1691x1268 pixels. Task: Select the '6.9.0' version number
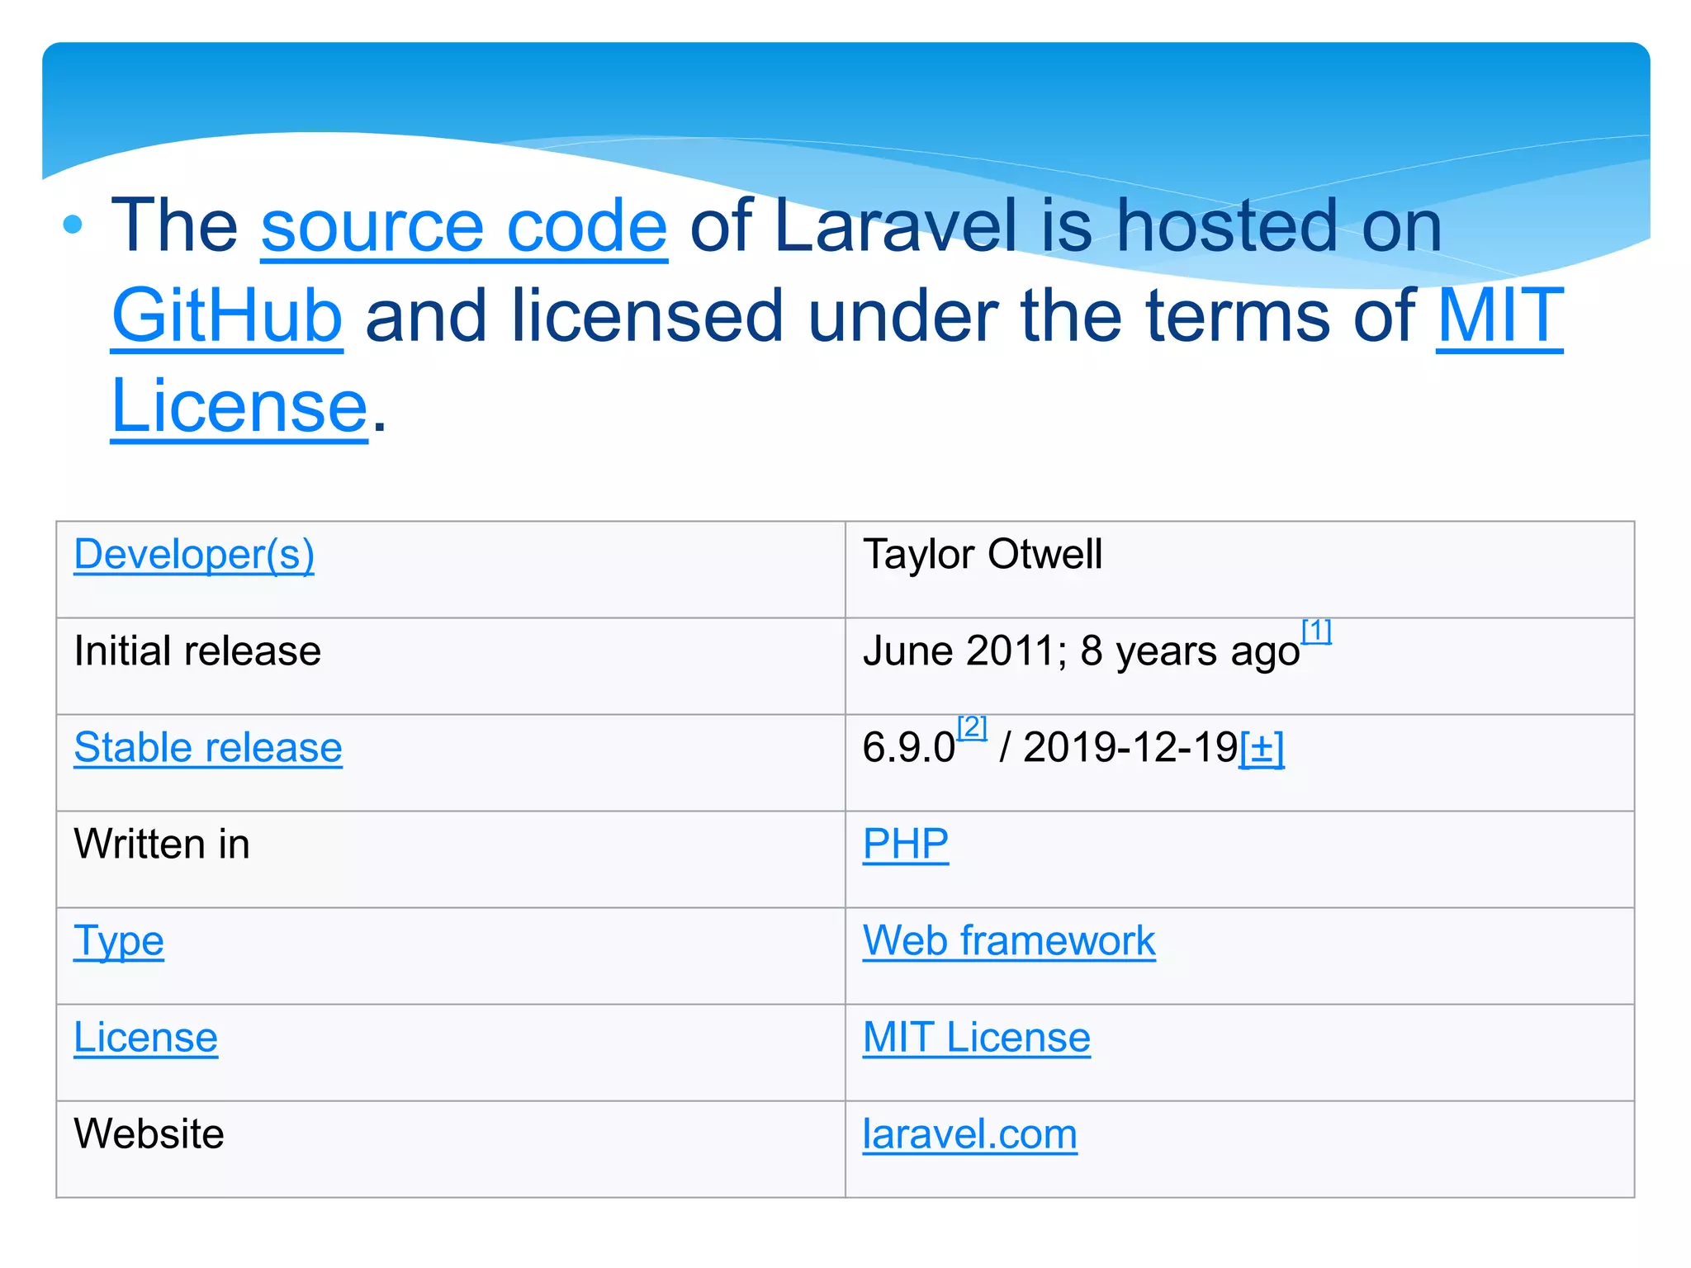pyautogui.click(x=909, y=748)
